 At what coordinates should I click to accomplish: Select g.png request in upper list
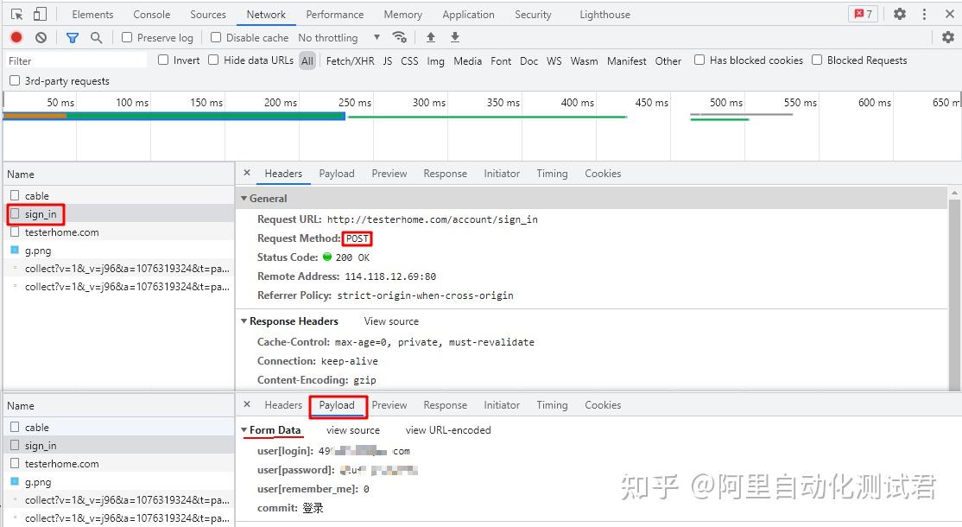point(119,251)
